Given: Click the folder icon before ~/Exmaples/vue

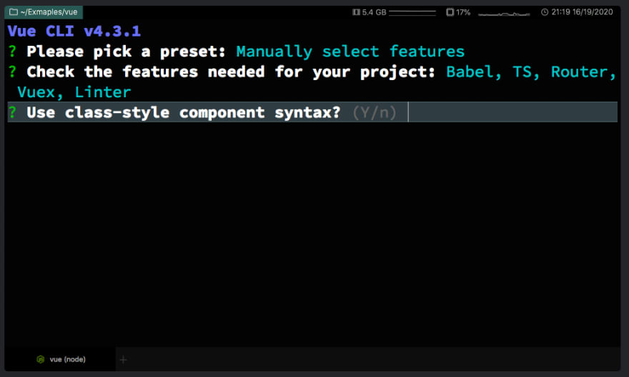Looking at the screenshot, I should pos(14,12).
